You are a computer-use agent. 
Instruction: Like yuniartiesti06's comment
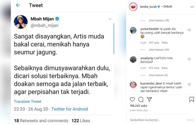[189, 30]
